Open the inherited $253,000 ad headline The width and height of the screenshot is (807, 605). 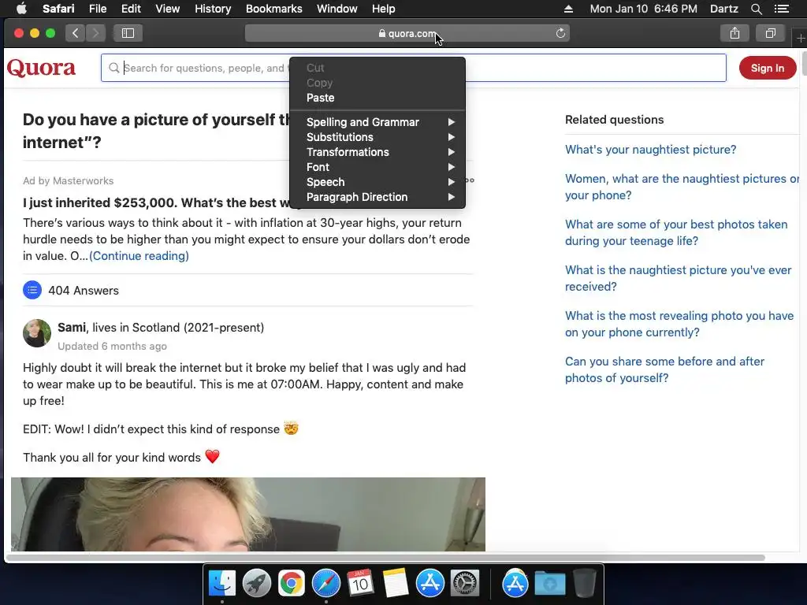click(x=157, y=202)
